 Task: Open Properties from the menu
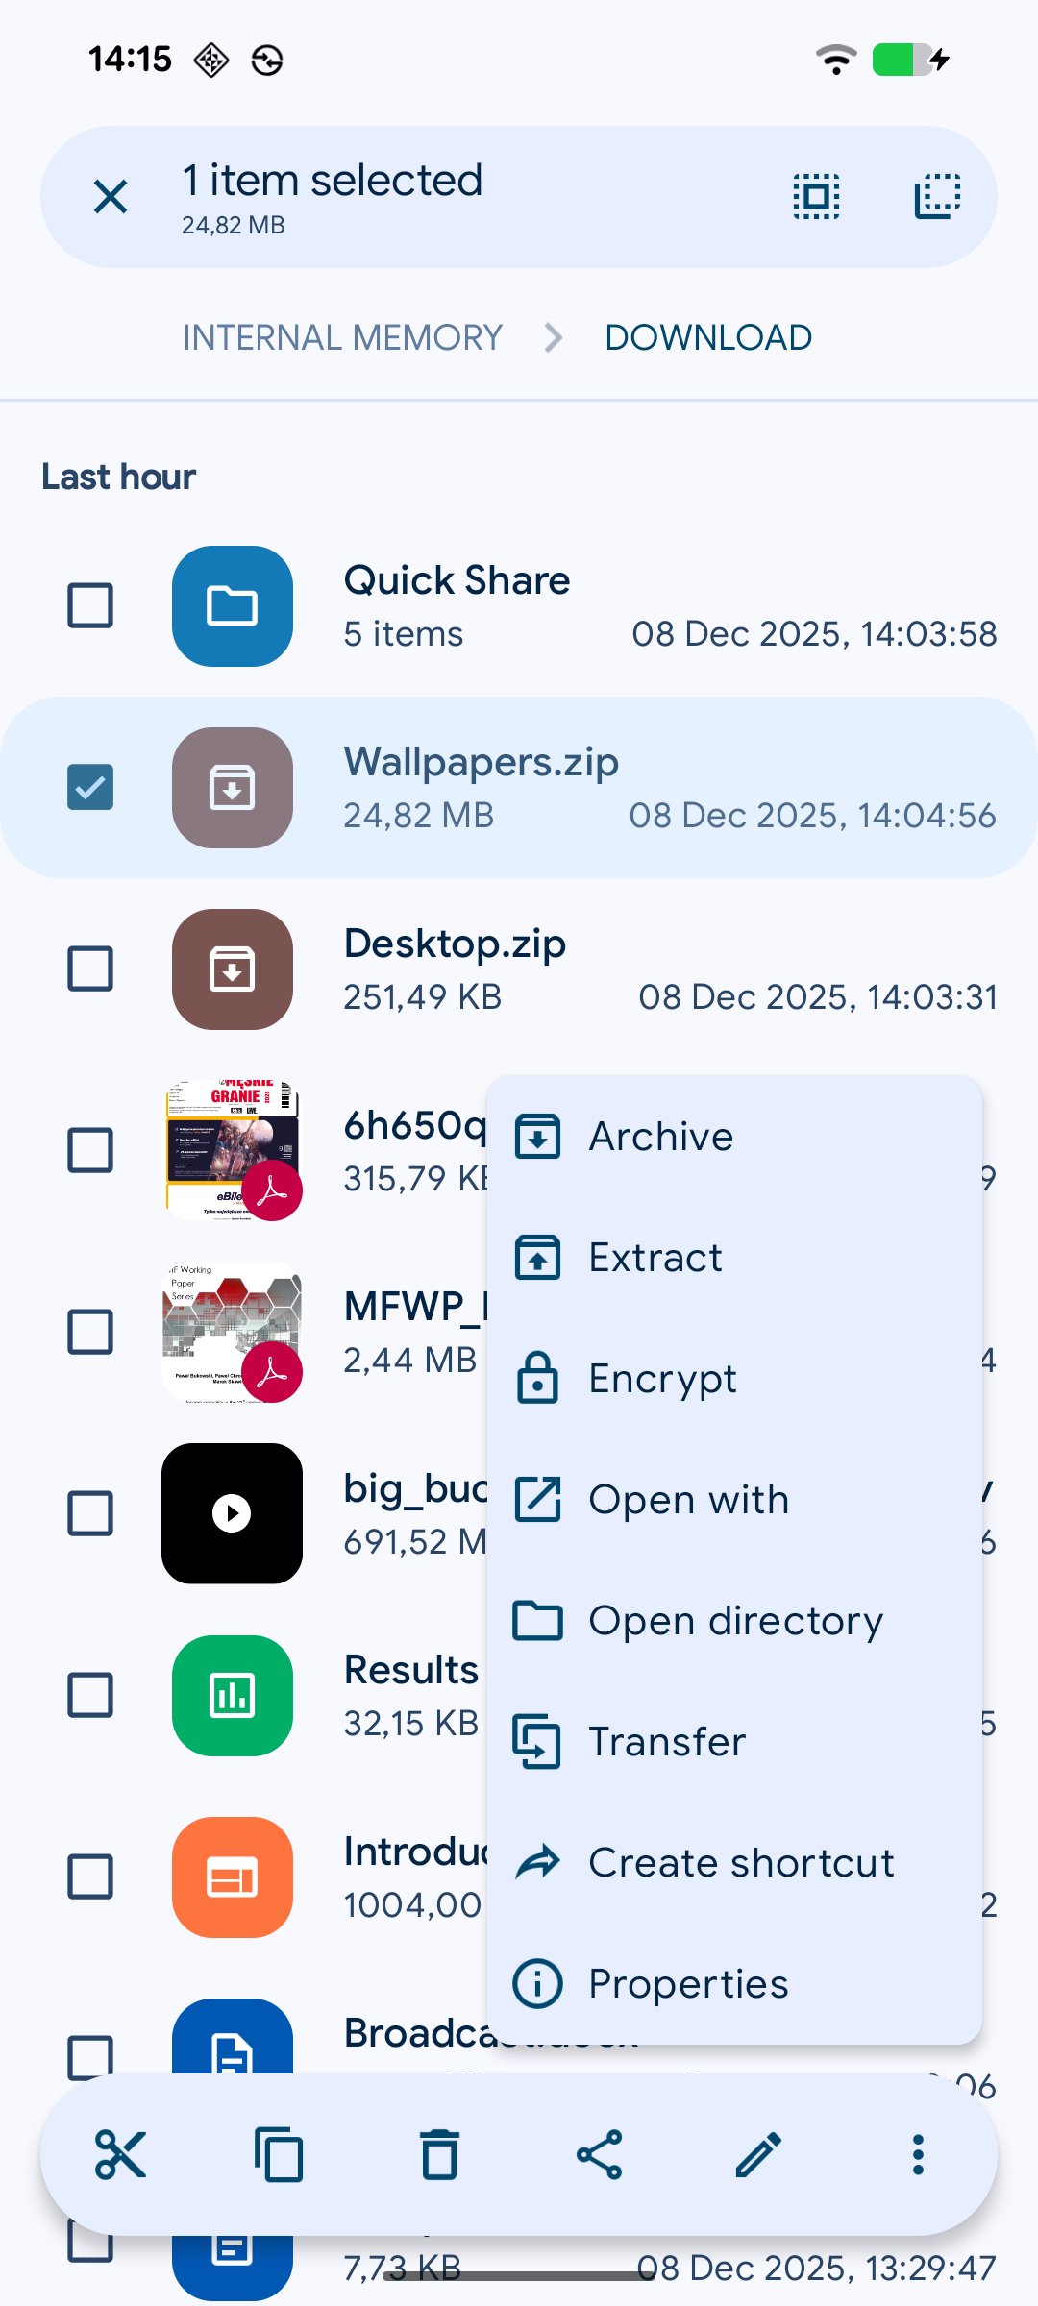[x=734, y=1984]
